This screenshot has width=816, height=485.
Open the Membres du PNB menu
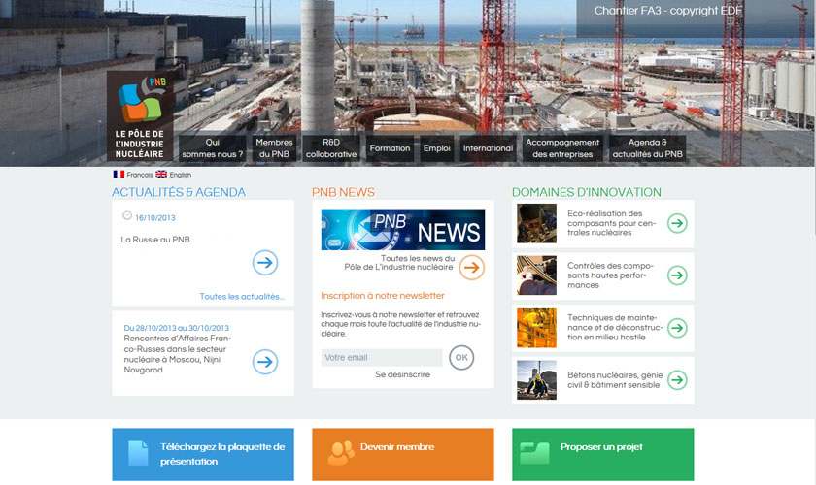click(x=274, y=148)
